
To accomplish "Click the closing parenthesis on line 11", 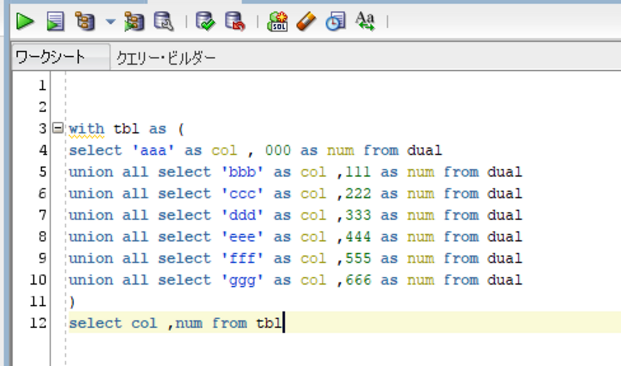I will coord(72,302).
